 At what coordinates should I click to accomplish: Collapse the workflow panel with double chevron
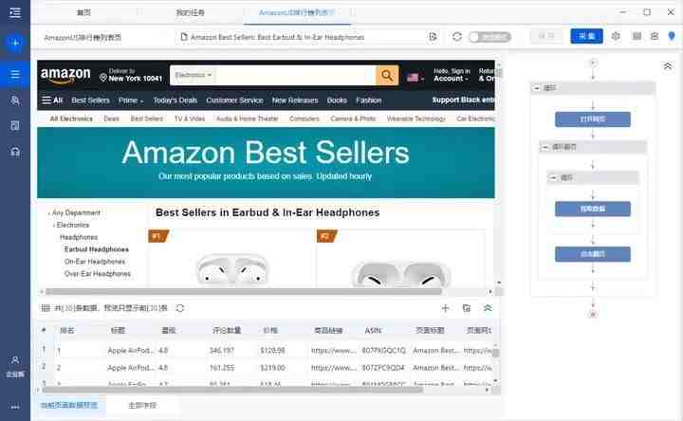tap(668, 66)
